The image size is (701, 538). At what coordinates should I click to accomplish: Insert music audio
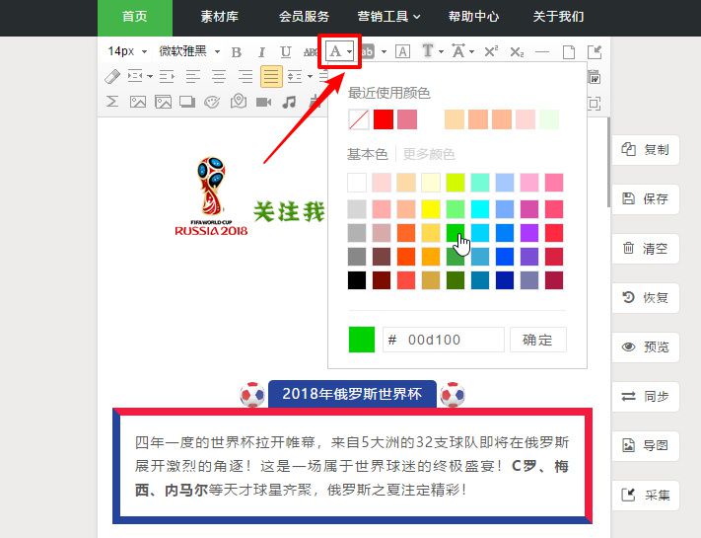pos(289,102)
